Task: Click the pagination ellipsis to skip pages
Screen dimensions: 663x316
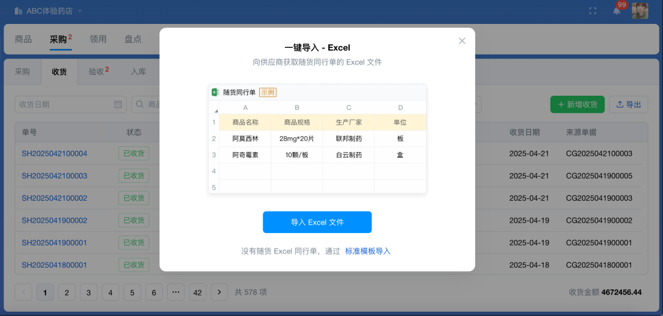Action: [x=176, y=292]
